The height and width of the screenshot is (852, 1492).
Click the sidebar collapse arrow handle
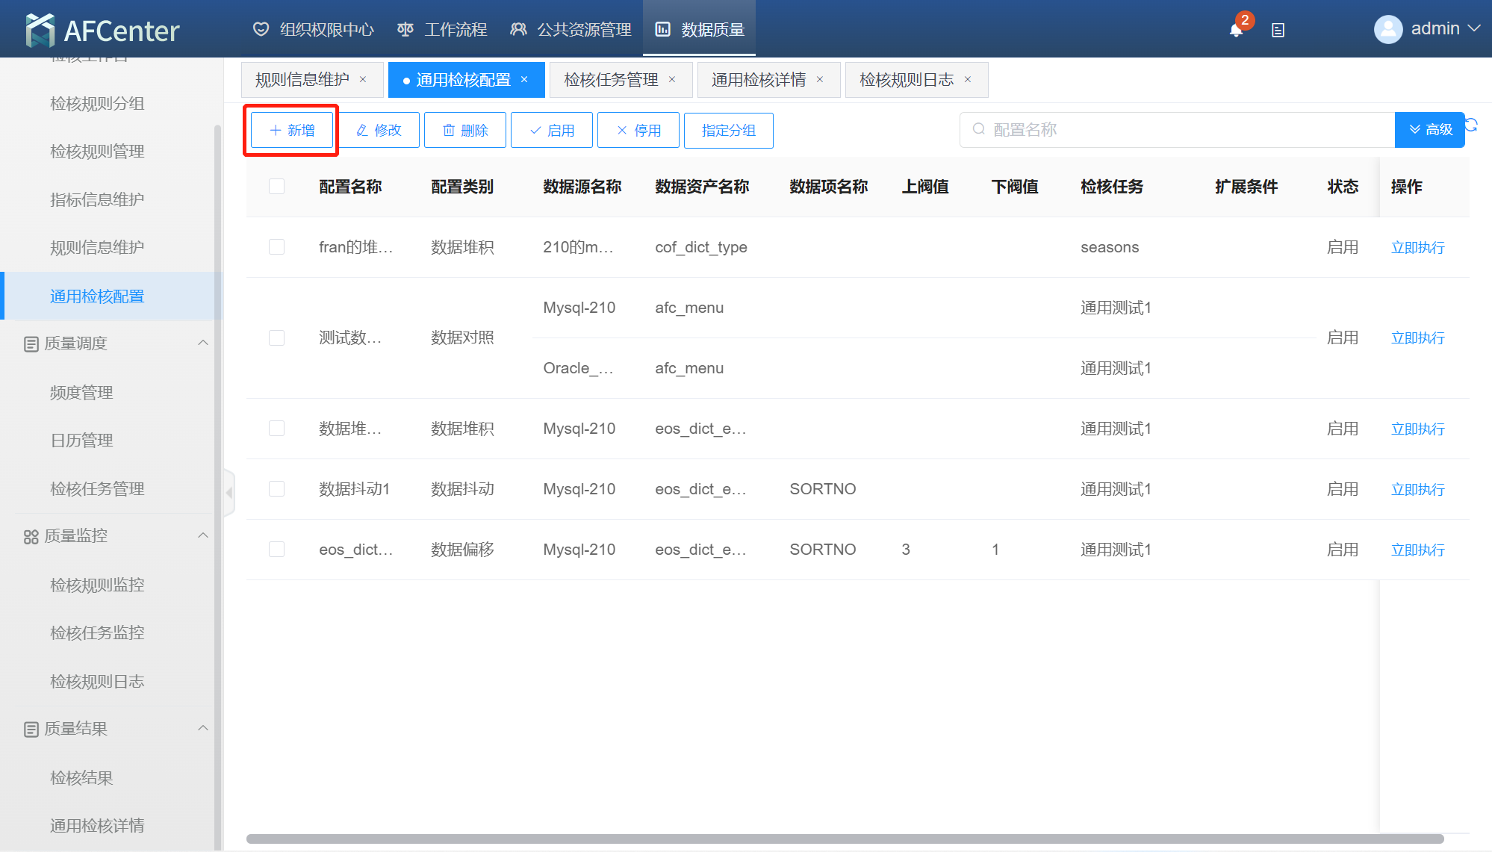(229, 493)
